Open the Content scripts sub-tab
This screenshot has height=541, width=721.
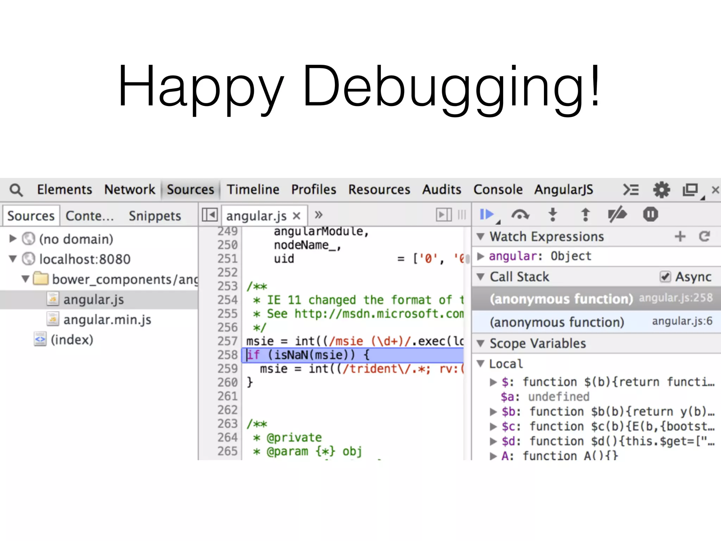pos(89,216)
